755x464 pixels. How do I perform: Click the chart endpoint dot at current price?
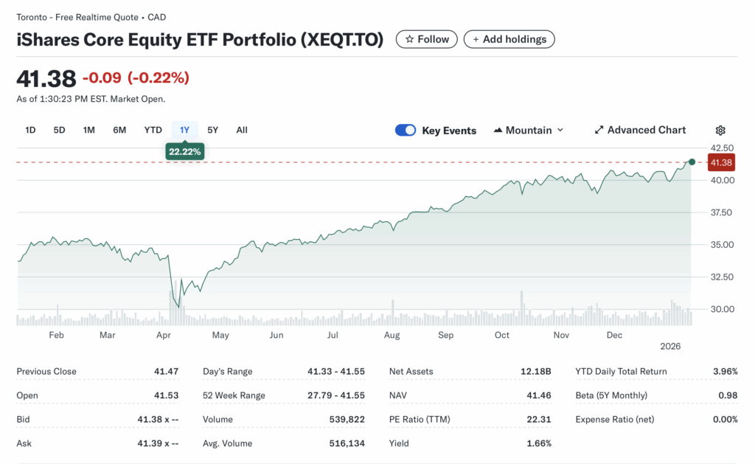tap(692, 162)
